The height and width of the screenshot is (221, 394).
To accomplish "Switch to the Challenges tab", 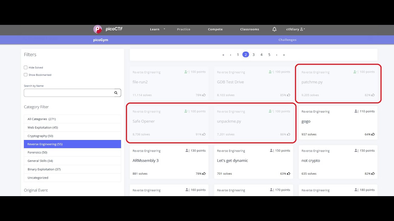I will coord(287,40).
